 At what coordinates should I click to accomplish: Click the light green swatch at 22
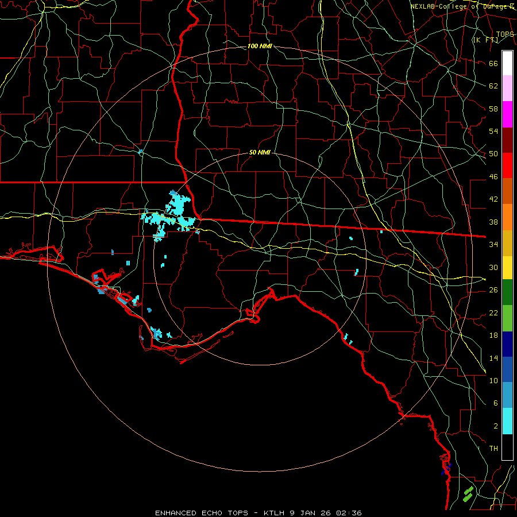(507, 318)
